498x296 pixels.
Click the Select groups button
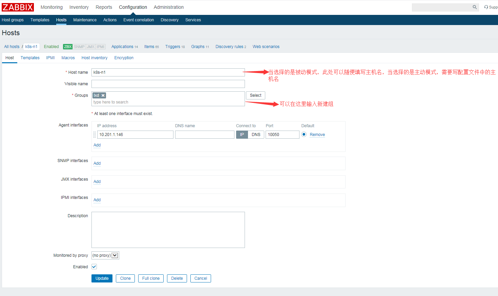point(255,95)
